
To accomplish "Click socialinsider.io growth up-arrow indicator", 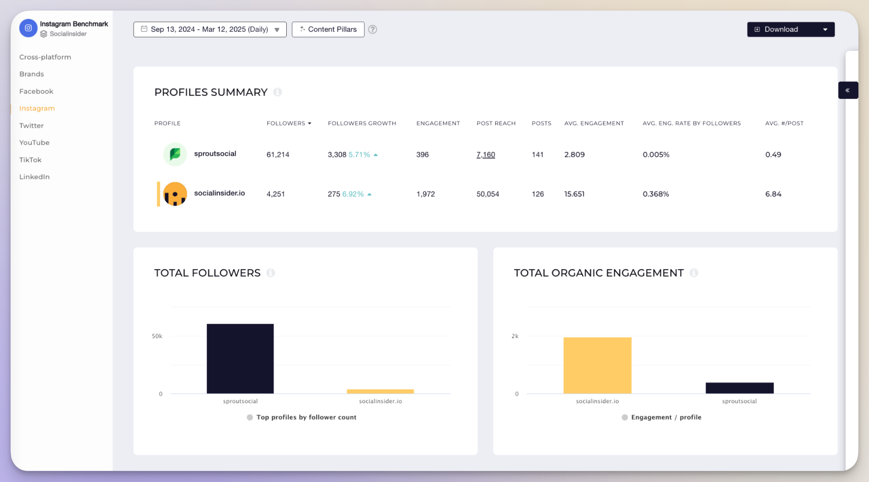I will (369, 194).
